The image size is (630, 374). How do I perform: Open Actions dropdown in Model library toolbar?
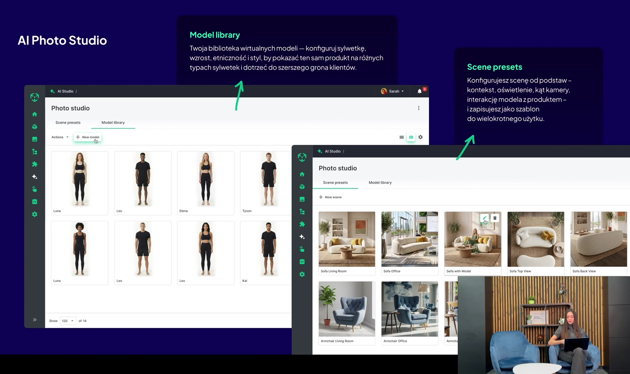tap(60, 137)
